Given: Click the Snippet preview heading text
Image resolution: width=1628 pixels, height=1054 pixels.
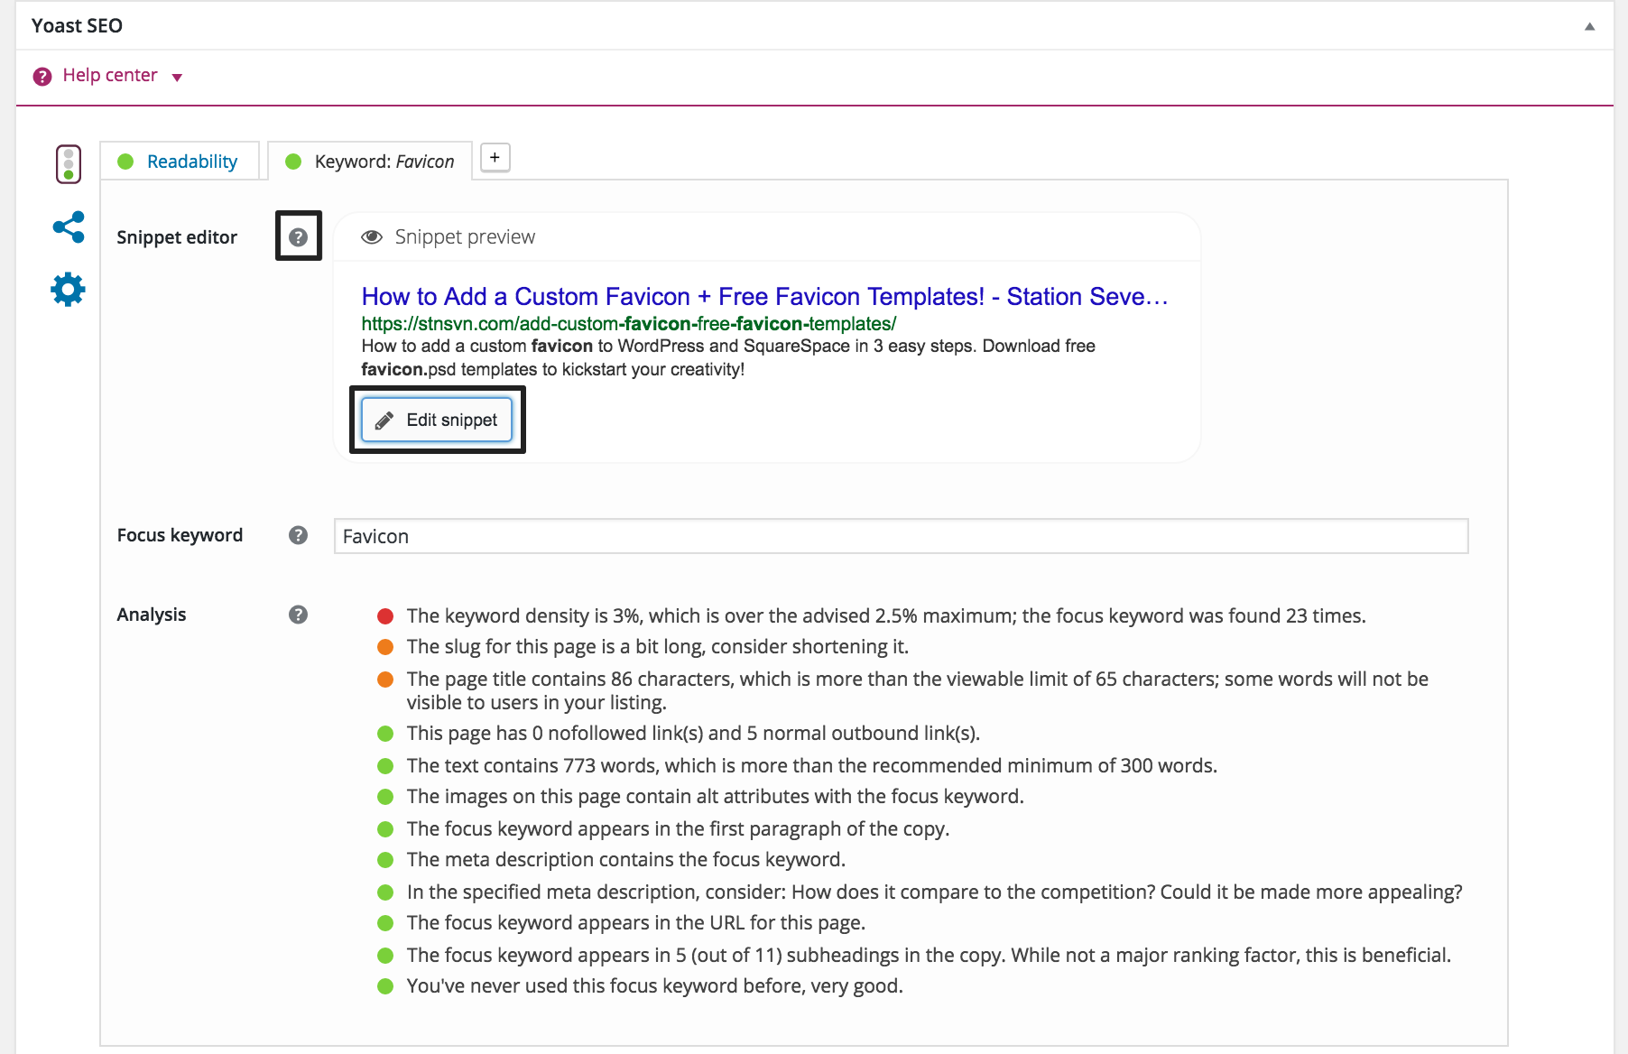Looking at the screenshot, I should pyautogui.click(x=465, y=236).
